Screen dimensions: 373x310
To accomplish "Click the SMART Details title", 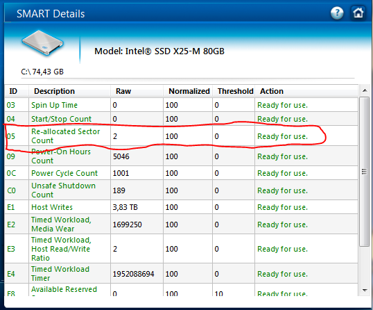I will 51,14.
